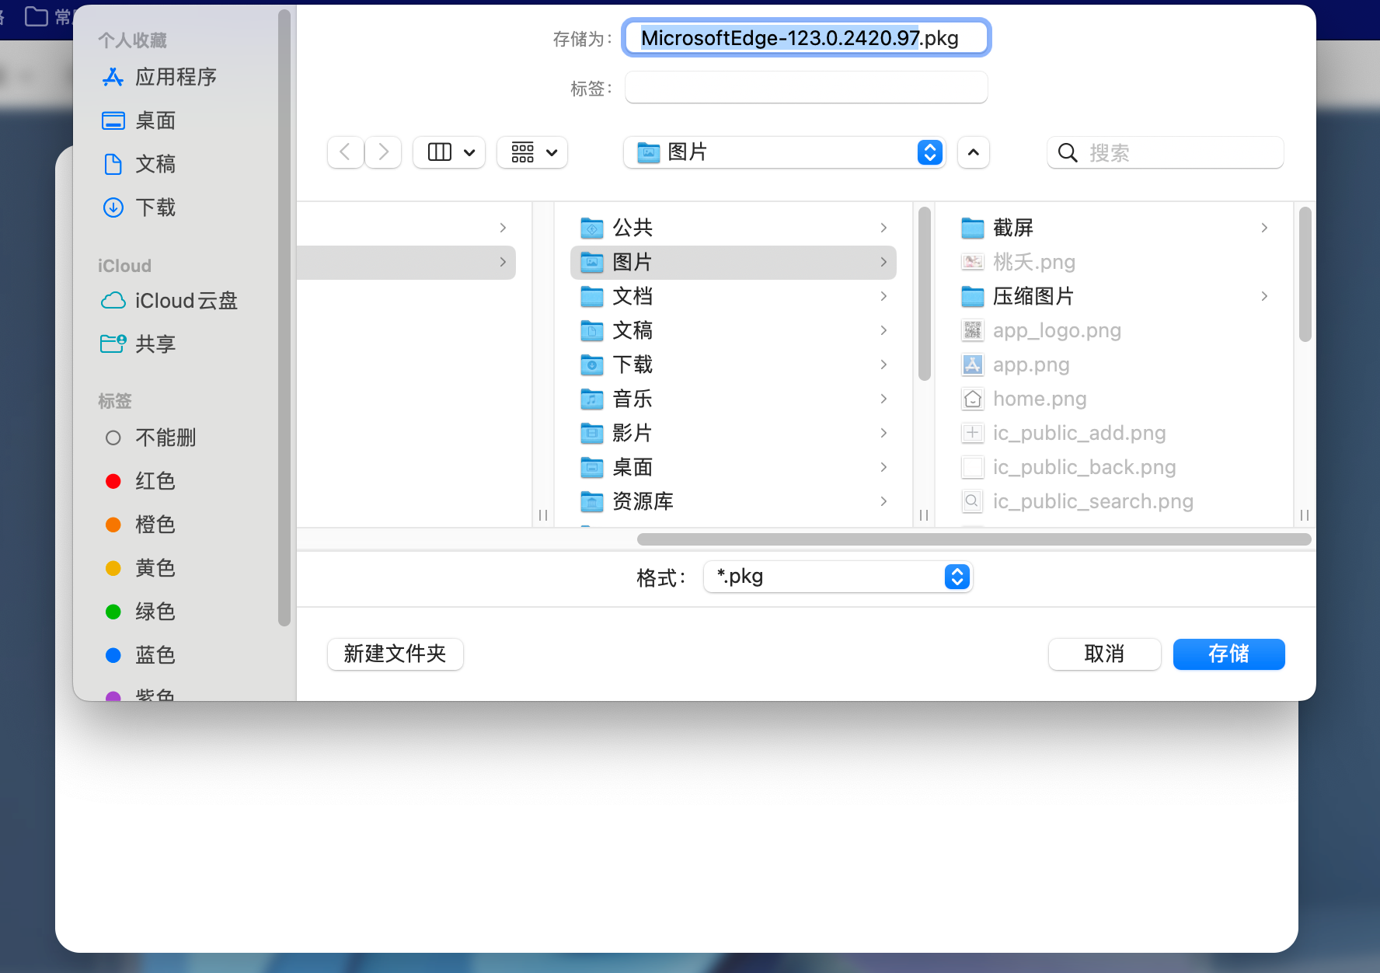This screenshot has width=1380, height=973.
Task: Select the file app_logo.png
Action: pyautogui.click(x=1114, y=330)
